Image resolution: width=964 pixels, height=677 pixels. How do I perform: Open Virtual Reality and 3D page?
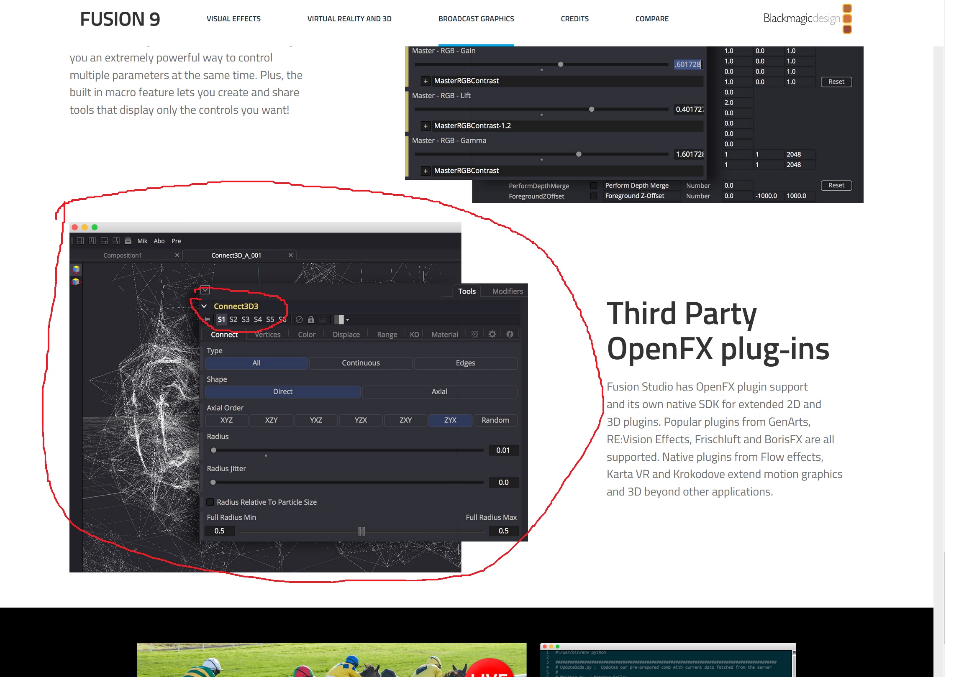coord(349,19)
